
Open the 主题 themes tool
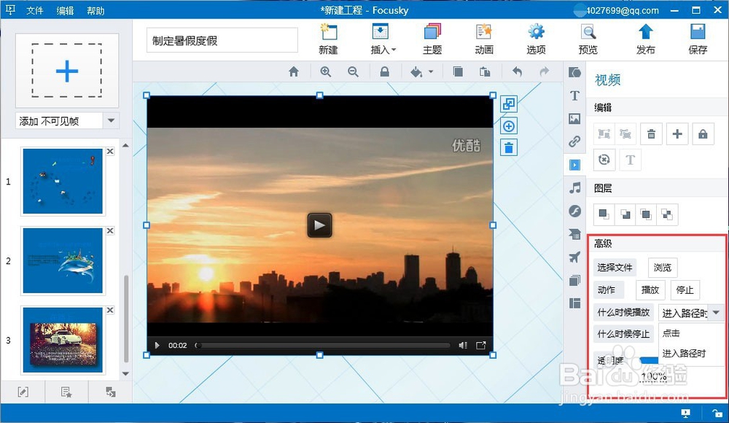(432, 39)
